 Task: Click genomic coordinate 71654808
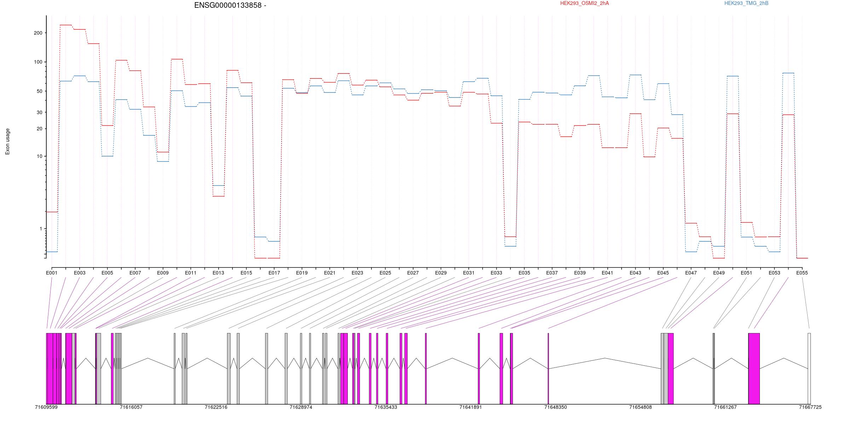641,407
